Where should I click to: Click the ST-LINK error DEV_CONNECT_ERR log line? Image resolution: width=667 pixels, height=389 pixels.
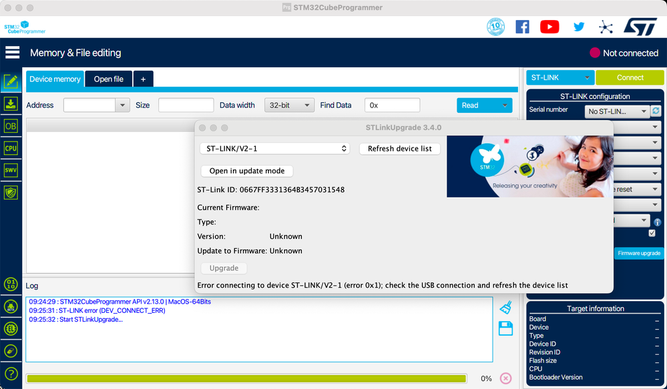97,310
